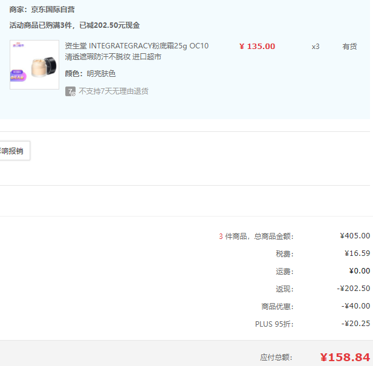Select the text 不支持7天无理由退货

(114, 91)
